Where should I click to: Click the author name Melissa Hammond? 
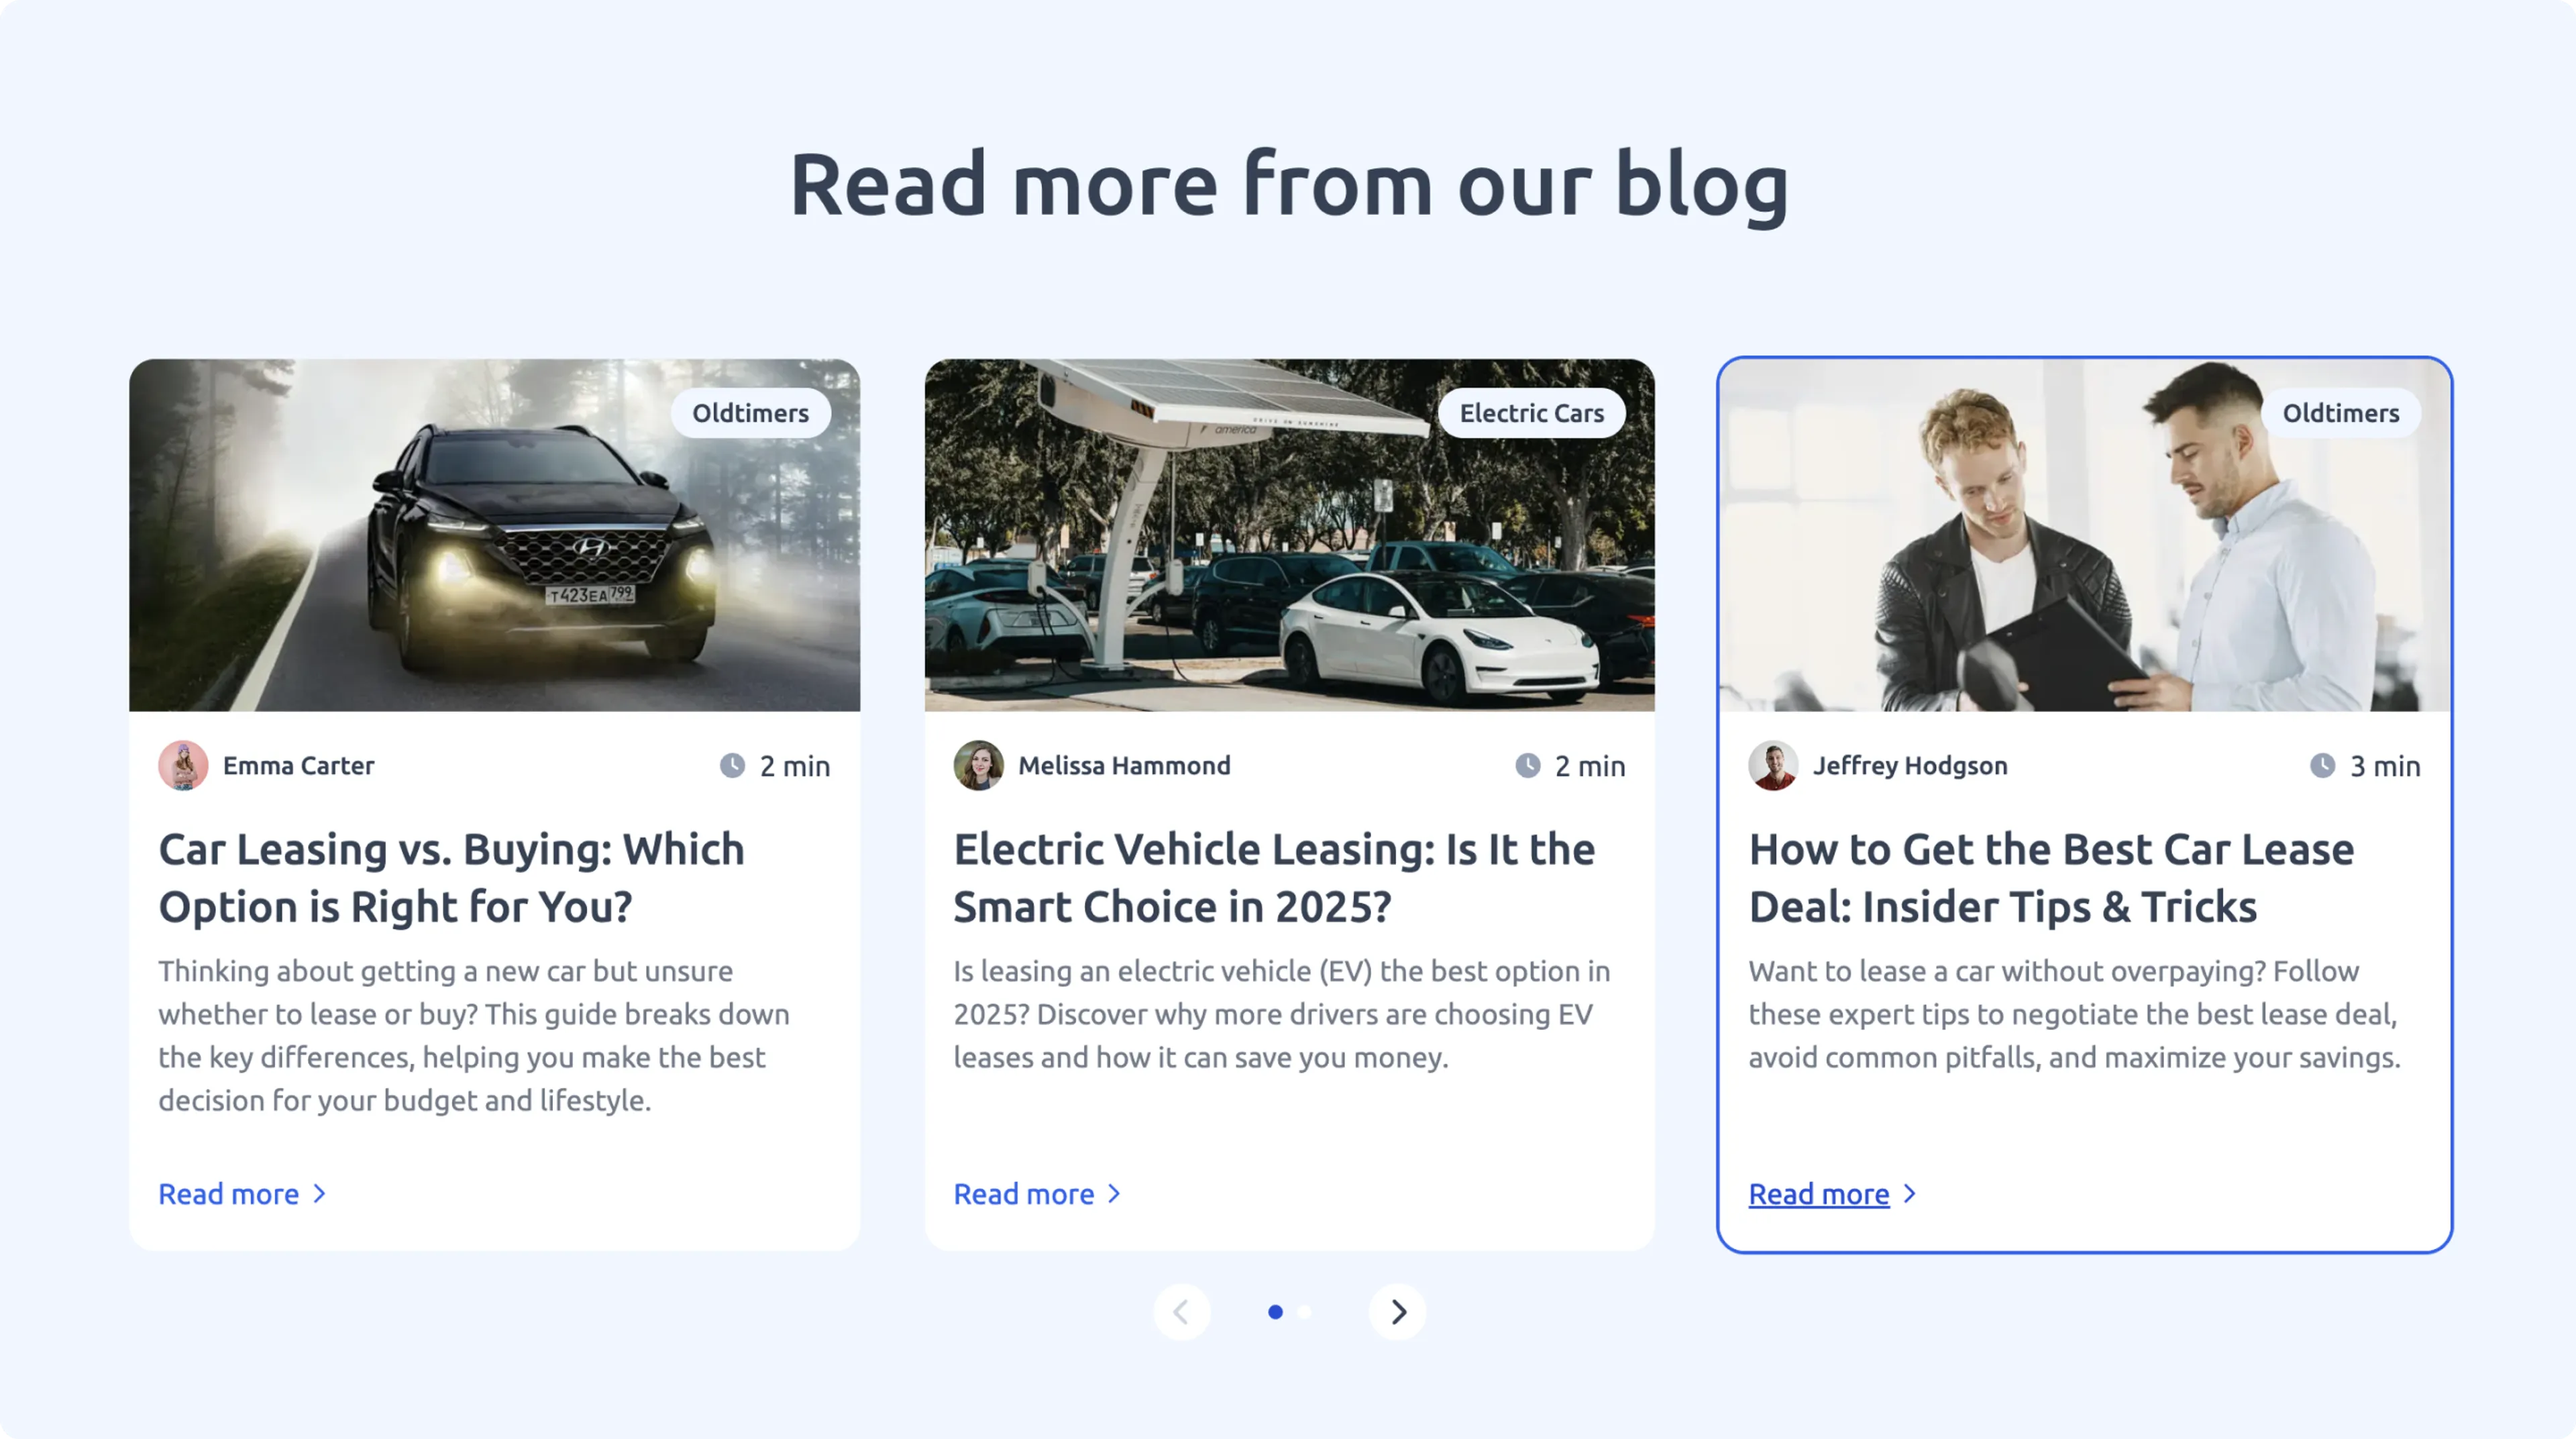tap(1124, 766)
